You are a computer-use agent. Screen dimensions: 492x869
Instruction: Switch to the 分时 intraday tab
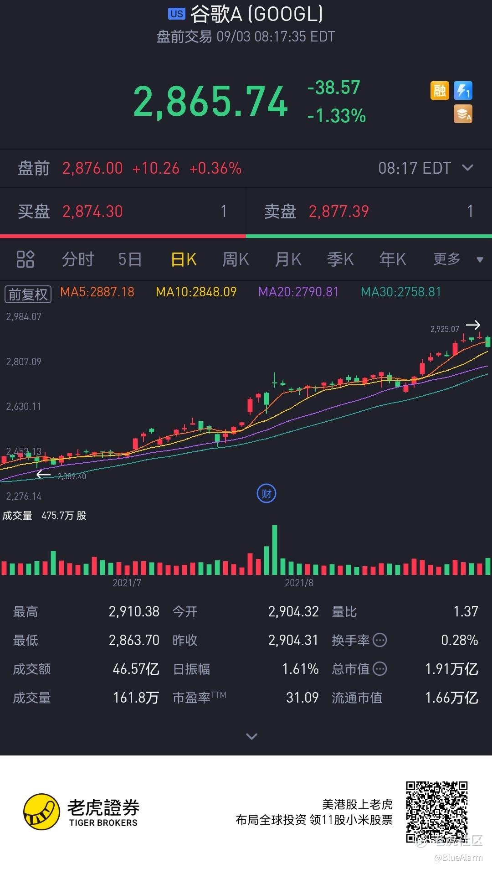click(78, 259)
